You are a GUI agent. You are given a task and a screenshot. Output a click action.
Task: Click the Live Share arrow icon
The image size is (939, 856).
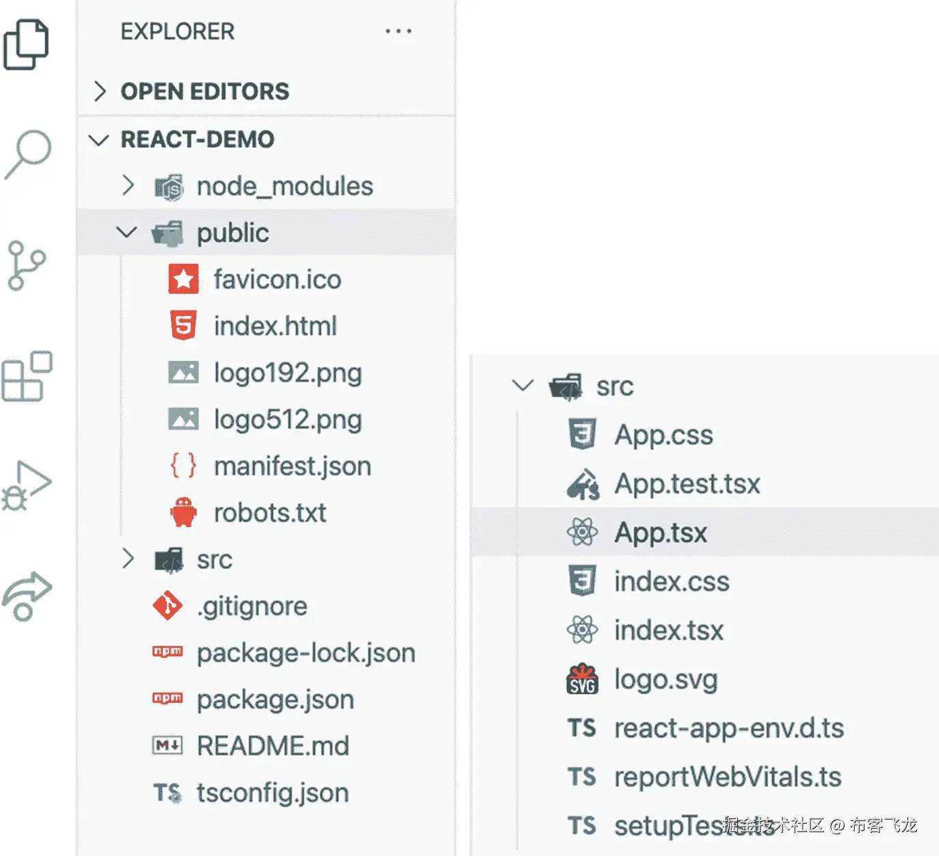[27, 596]
